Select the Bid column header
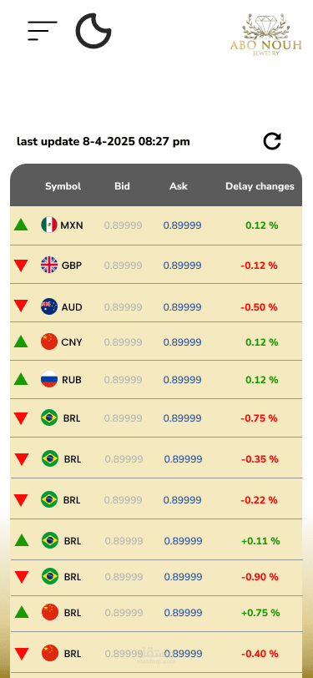The width and height of the screenshot is (313, 678). [x=123, y=186]
